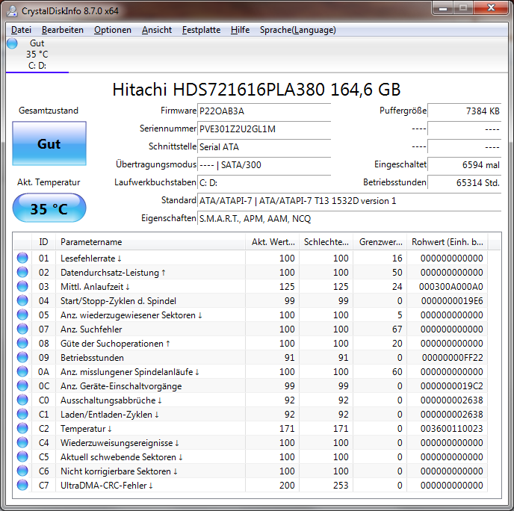Screen dimensions: 514x511
Task: Click raw value 003600110023 in Temperatur row
Action: point(452,429)
